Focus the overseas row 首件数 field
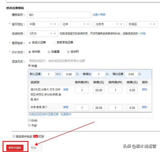 point(82,90)
